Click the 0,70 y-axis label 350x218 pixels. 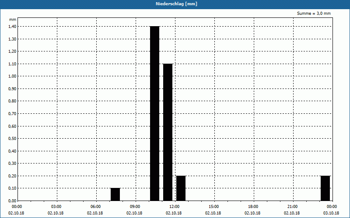pos(12,114)
